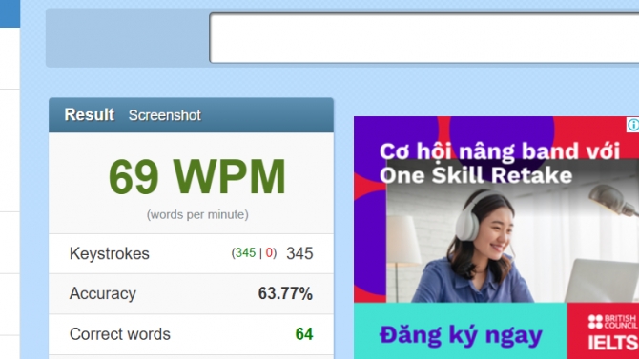Select the '69 WPM' result text

tap(197, 177)
